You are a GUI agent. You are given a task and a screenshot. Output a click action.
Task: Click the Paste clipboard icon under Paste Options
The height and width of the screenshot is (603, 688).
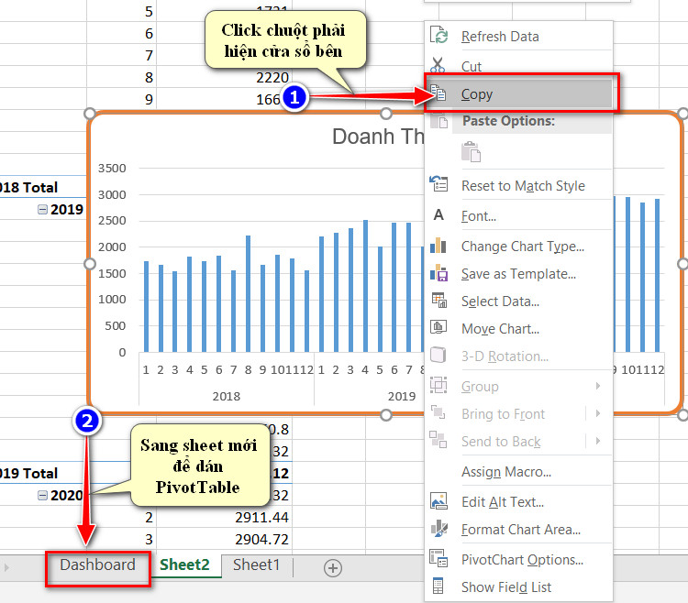coord(472,152)
